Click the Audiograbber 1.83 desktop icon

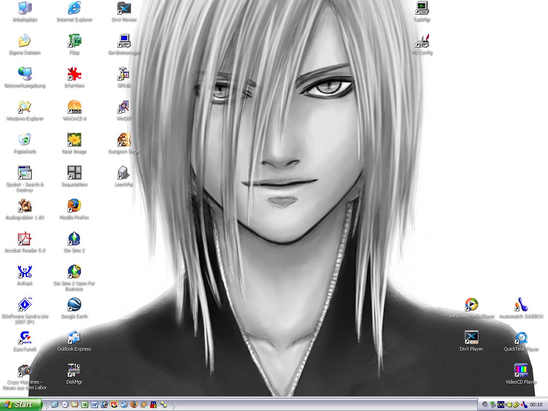pyautogui.click(x=25, y=209)
